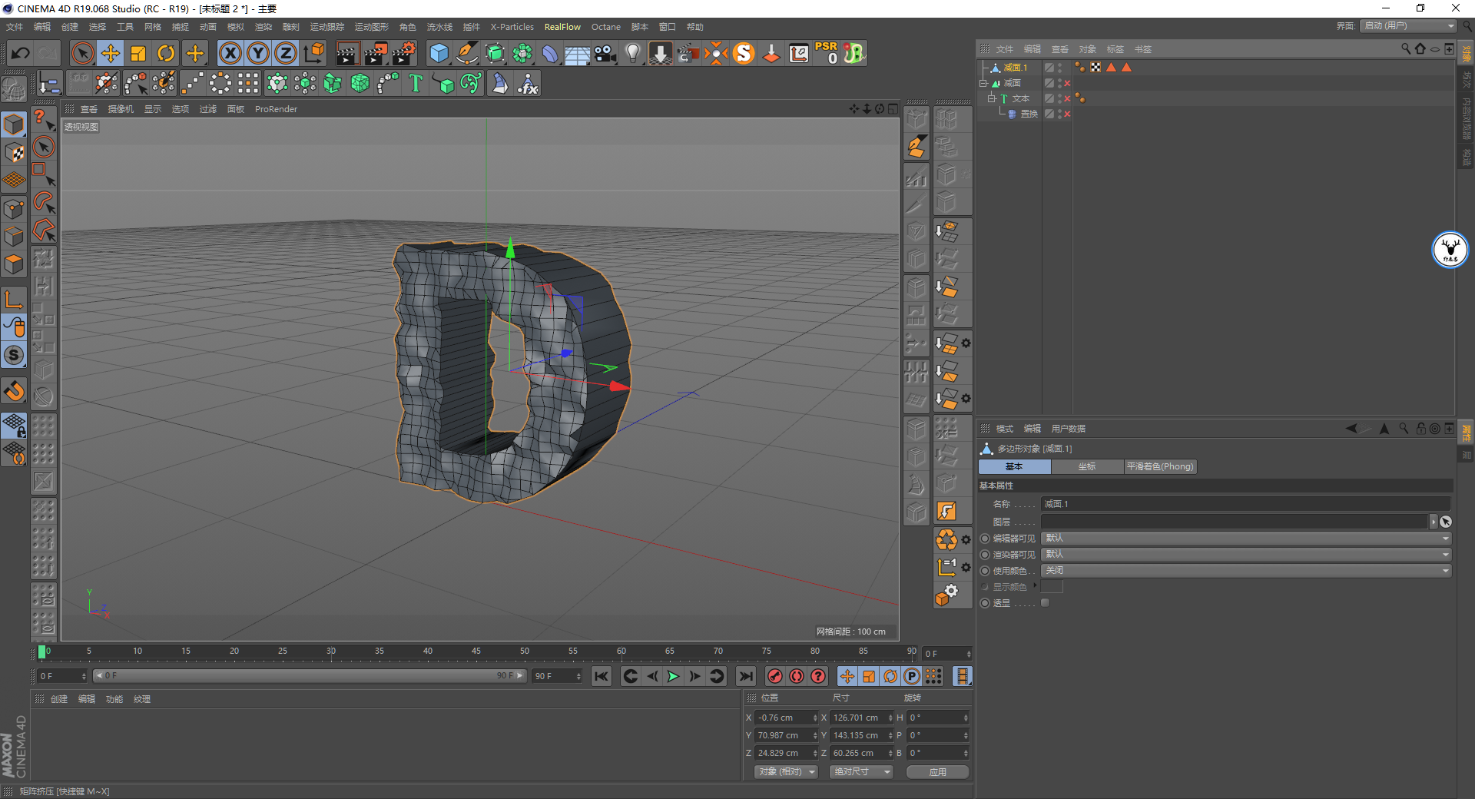Add a Cube primitive from the toolbar

439,53
